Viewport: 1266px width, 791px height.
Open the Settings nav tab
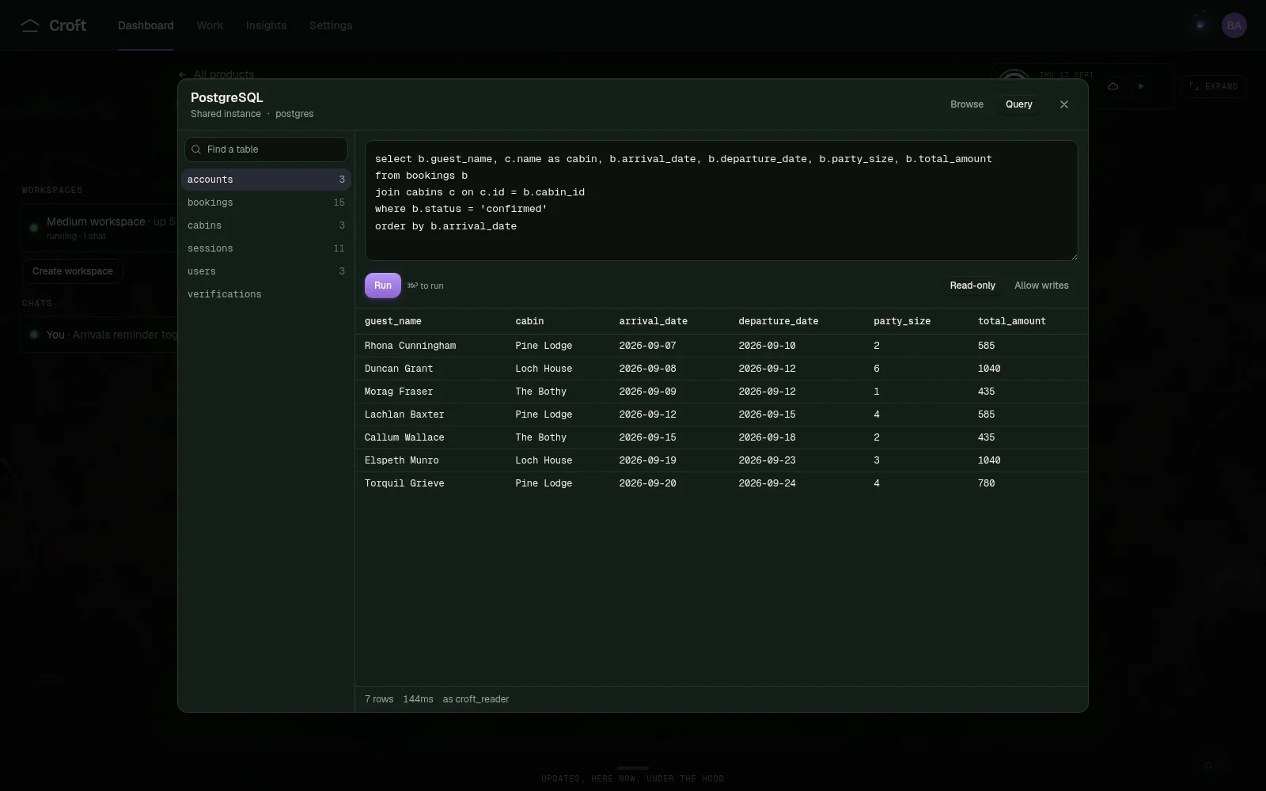(331, 25)
